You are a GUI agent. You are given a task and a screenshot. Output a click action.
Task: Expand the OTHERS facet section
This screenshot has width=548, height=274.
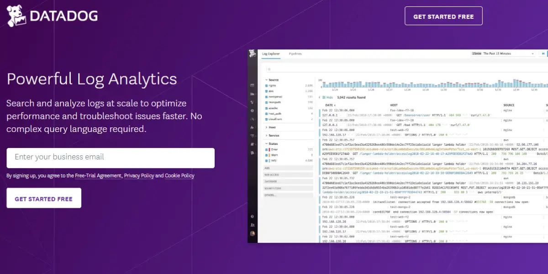click(289, 195)
